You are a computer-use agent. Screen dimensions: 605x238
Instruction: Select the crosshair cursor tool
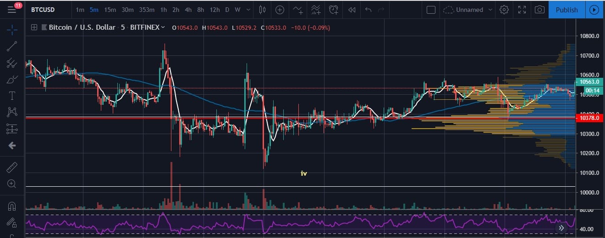tap(12, 30)
